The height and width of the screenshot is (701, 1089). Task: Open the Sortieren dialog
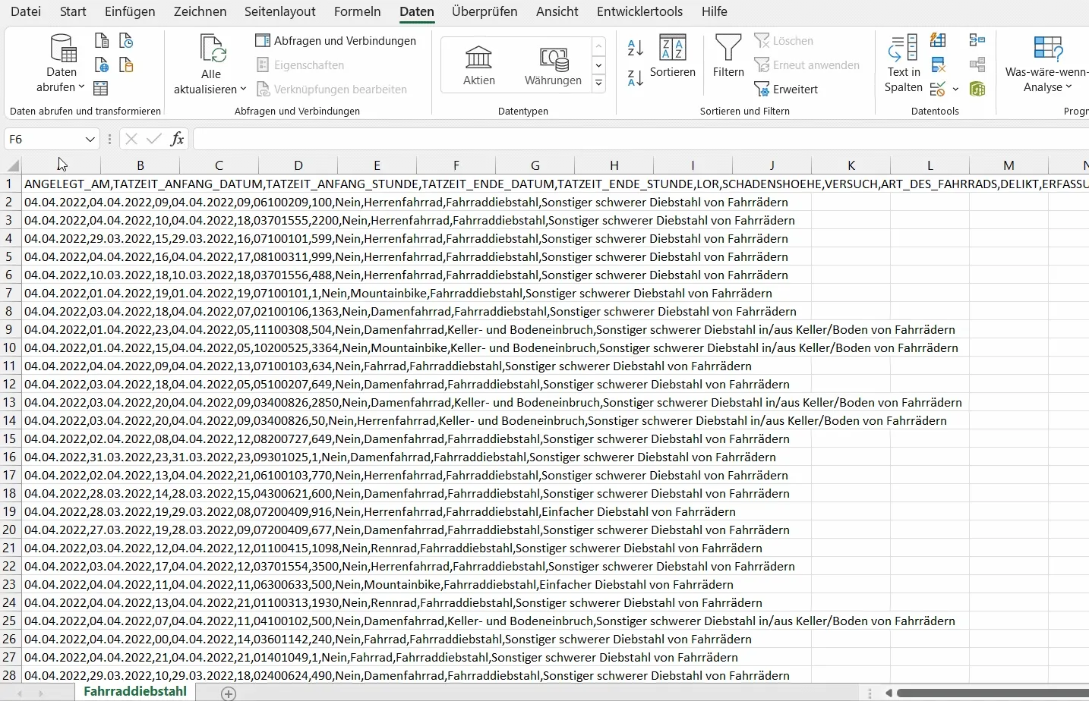click(x=673, y=55)
